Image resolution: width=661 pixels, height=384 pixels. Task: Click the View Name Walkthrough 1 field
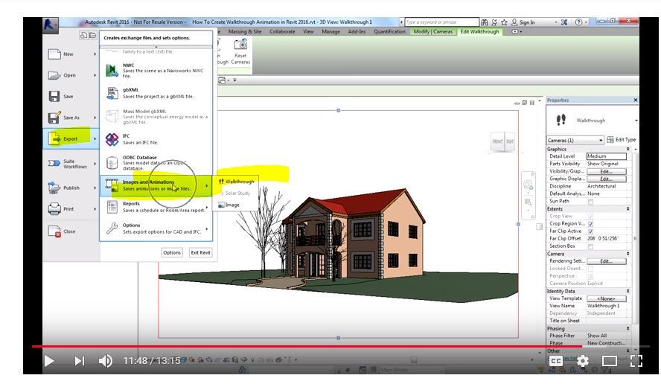[608, 306]
